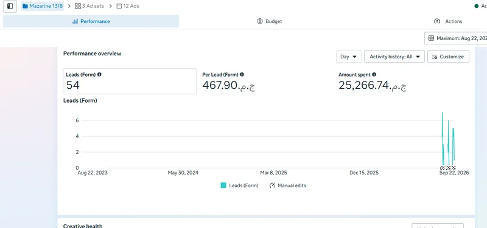This screenshot has height=228, width=487.
Task: Select the Amount spent metric value
Action: point(373,85)
